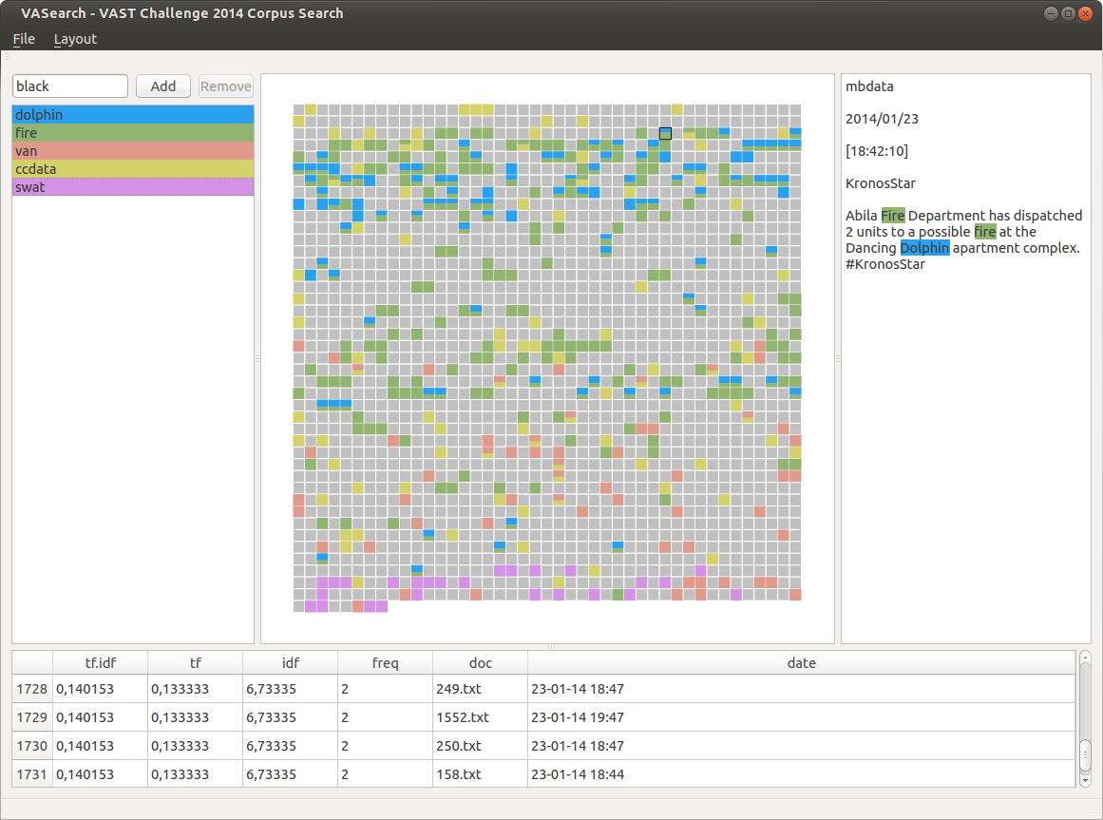The image size is (1103, 820).
Task: Select table row number 1728
Action: coord(32,689)
